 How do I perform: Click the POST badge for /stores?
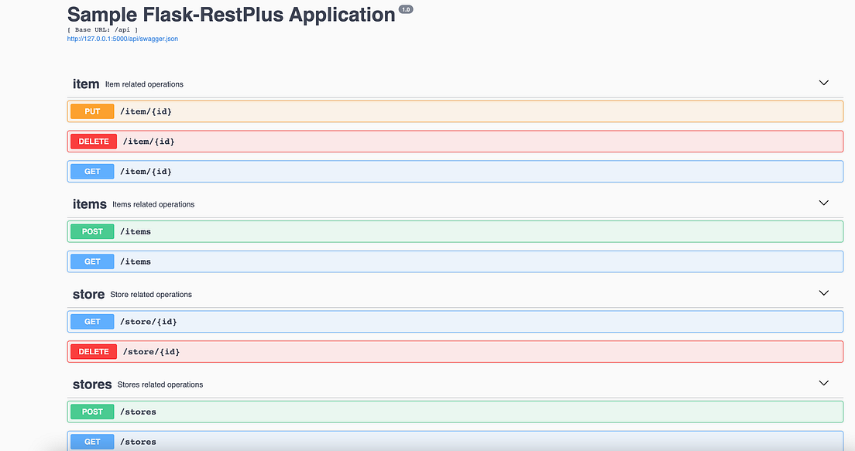pos(92,412)
